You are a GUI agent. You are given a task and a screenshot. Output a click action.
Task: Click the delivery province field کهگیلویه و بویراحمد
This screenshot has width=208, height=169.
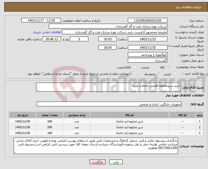148,54
